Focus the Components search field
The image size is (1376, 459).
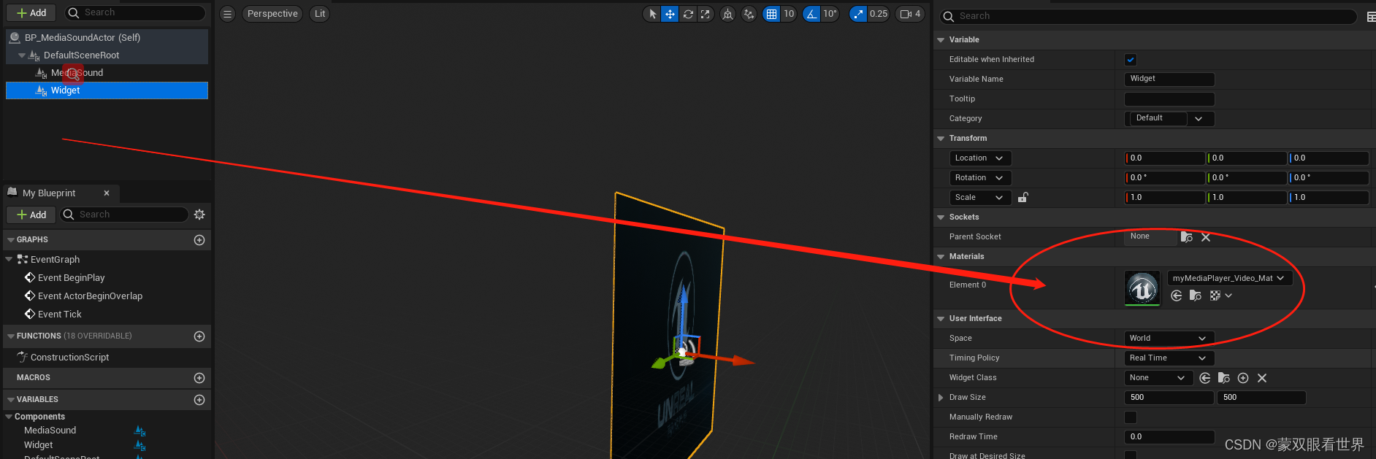click(x=135, y=13)
